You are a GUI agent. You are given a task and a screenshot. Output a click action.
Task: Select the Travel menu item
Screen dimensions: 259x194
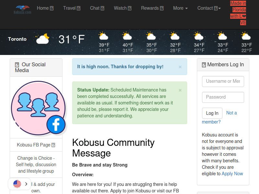pyautogui.click(x=72, y=8)
